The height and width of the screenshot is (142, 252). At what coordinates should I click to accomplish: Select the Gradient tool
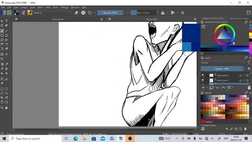[x=2, y=64]
